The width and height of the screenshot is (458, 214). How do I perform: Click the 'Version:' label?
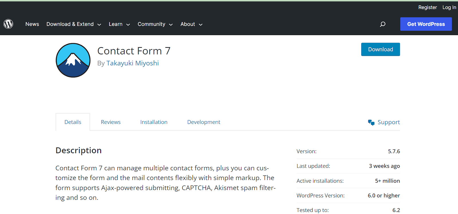point(307,151)
